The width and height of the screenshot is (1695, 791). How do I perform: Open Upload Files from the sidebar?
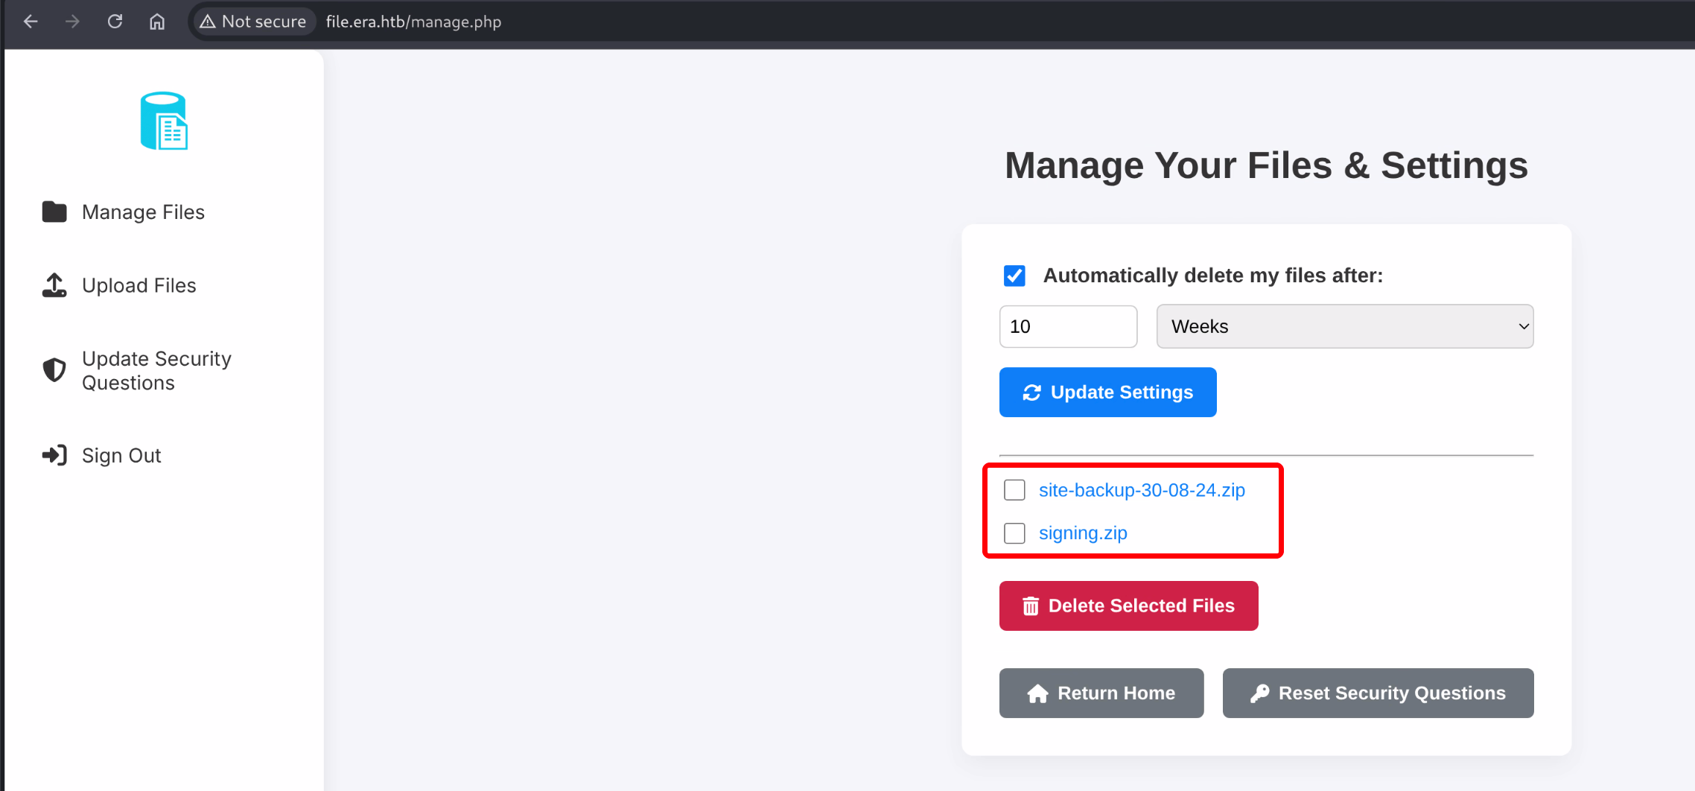click(139, 285)
